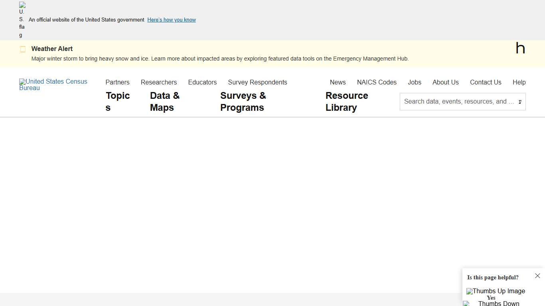Click the Thumbs Down image in feedback popup
The image size is (545, 306).
click(x=490, y=303)
